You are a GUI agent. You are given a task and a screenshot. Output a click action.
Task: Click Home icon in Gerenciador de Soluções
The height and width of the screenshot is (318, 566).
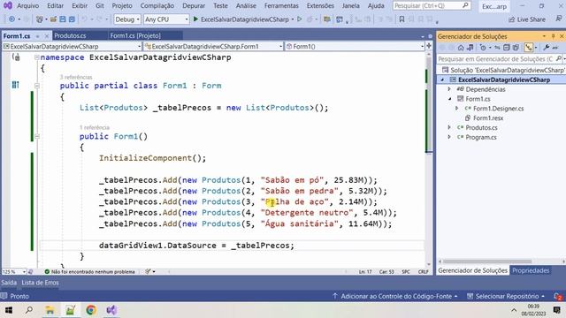pos(461,48)
